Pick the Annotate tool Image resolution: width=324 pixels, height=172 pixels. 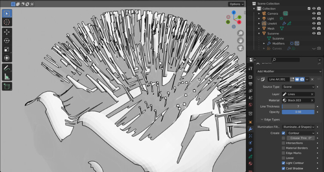click(x=7, y=68)
